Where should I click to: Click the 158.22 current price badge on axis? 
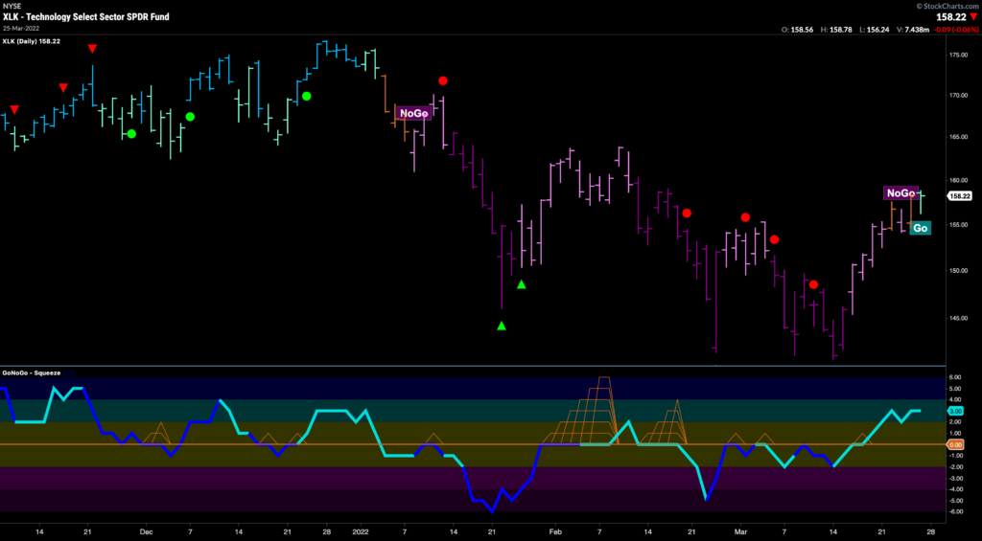click(959, 196)
